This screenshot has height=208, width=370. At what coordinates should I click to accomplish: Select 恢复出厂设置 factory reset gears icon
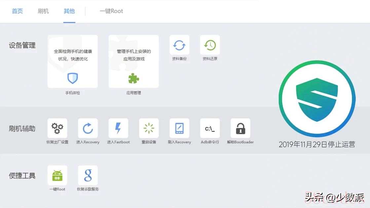[x=57, y=128]
